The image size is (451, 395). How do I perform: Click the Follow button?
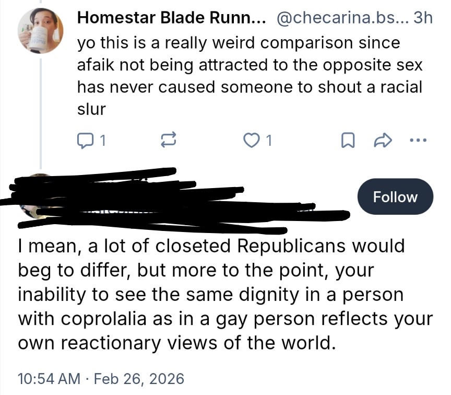pyautogui.click(x=395, y=197)
